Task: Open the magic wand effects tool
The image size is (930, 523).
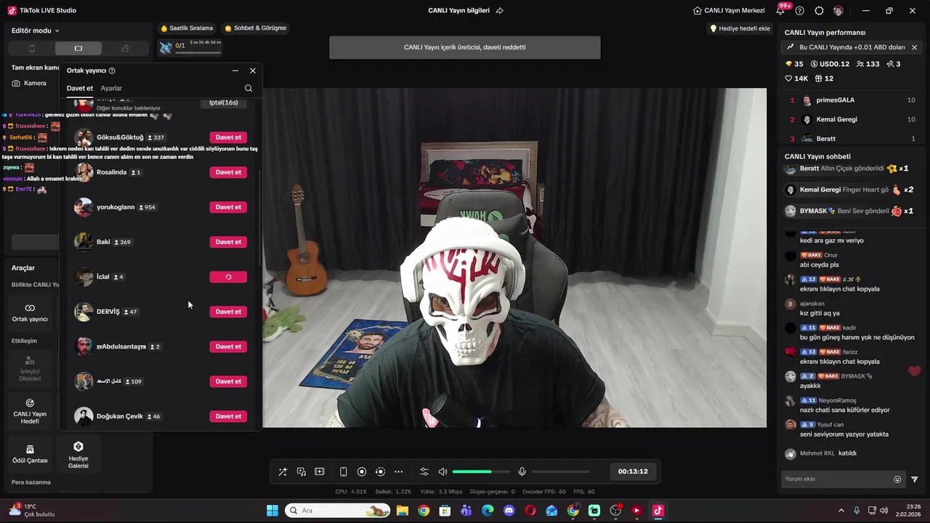Action: 283,471
